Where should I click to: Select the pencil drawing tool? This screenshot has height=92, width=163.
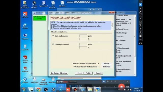click(140, 8)
